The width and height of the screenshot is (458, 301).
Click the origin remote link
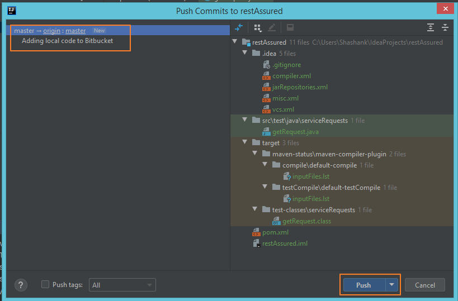click(x=51, y=31)
